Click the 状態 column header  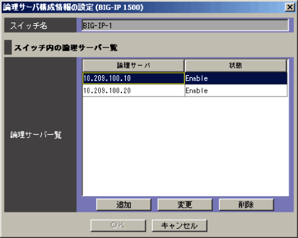point(235,66)
